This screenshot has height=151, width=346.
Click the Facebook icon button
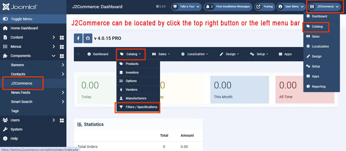(x=78, y=38)
